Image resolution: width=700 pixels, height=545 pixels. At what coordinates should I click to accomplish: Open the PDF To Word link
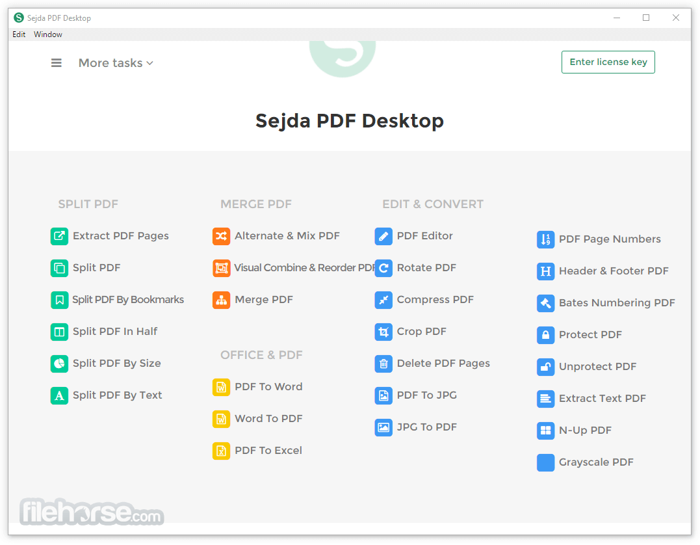coord(268,387)
